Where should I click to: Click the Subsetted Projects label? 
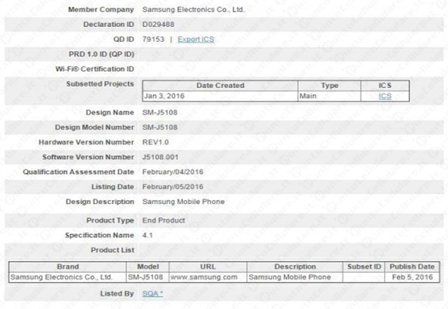(100, 83)
